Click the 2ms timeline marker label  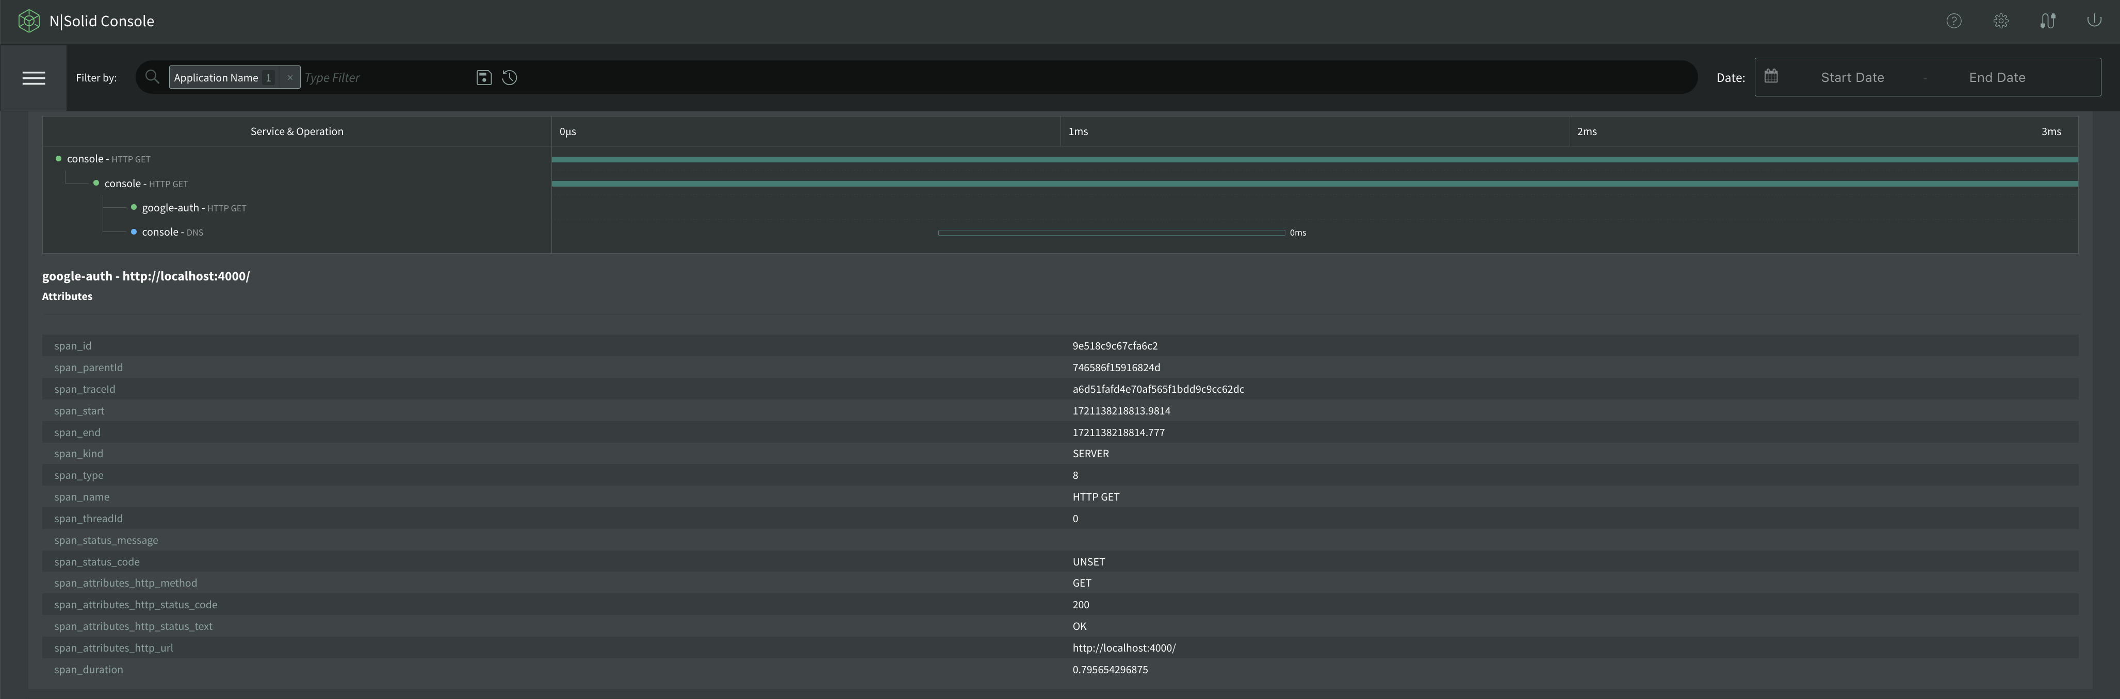[1587, 131]
